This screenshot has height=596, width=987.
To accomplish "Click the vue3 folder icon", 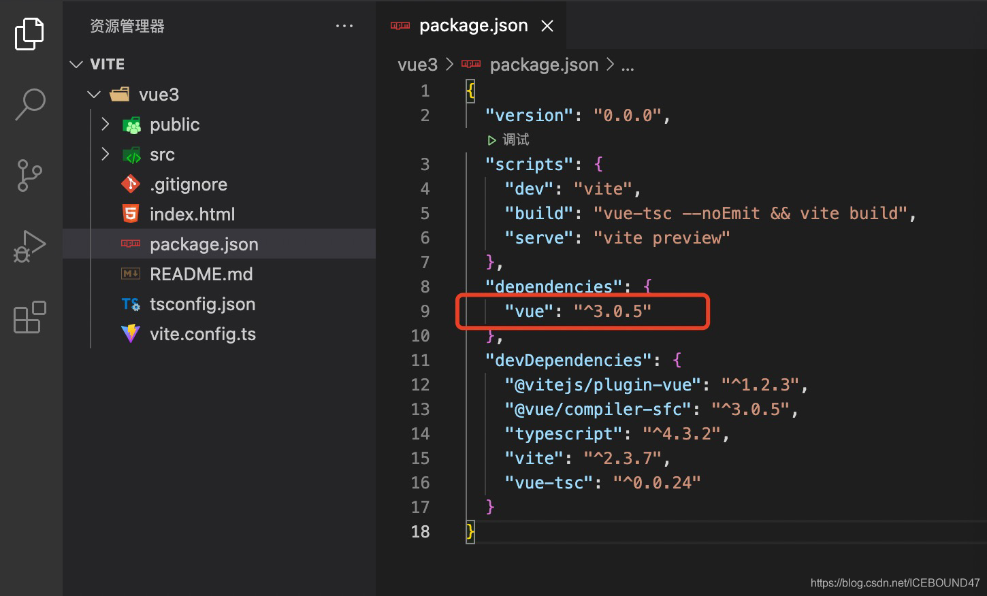I will [x=120, y=94].
